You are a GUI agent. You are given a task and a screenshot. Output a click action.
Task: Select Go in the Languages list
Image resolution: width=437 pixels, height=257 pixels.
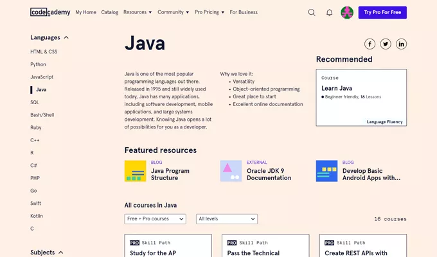(33, 191)
